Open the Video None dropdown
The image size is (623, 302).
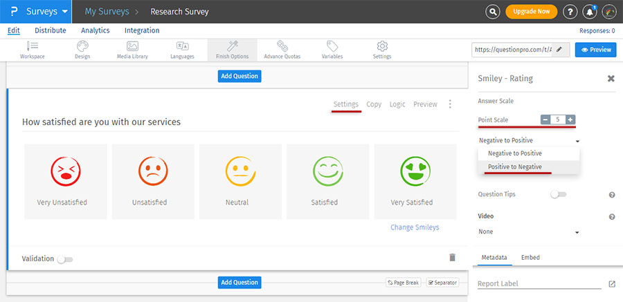(x=528, y=232)
